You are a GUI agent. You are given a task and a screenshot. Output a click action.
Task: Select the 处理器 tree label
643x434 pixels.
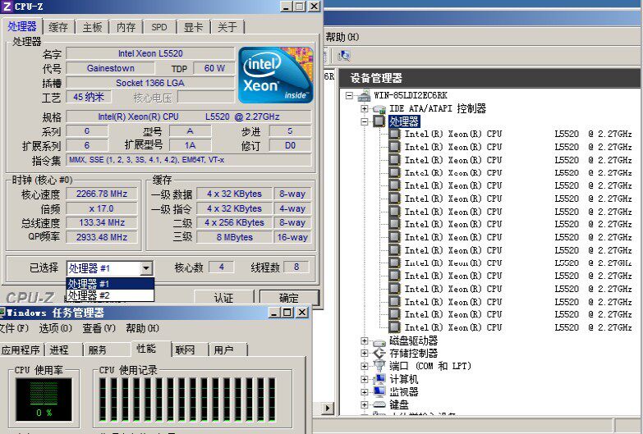click(x=404, y=121)
